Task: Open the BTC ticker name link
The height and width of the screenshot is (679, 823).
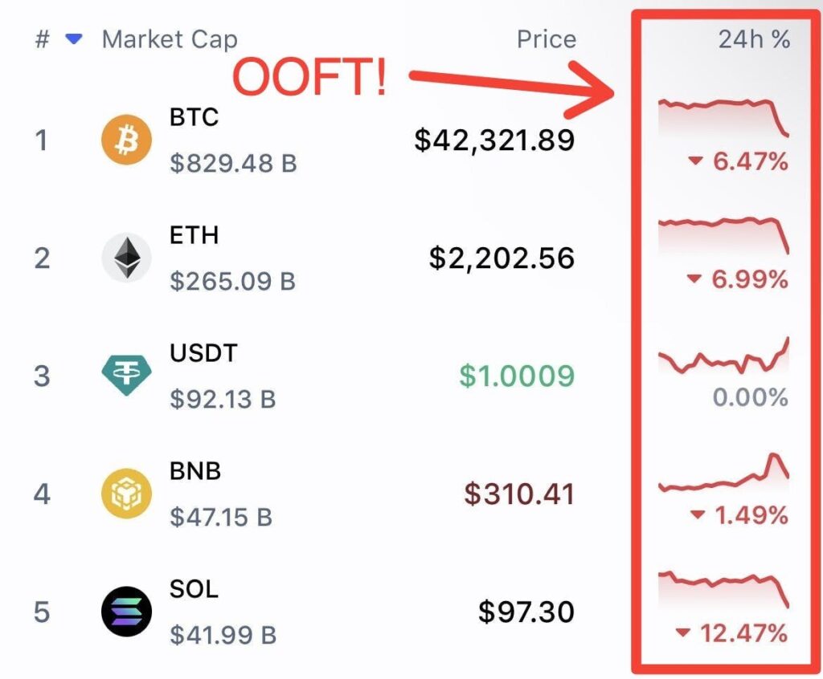Action: pos(194,117)
